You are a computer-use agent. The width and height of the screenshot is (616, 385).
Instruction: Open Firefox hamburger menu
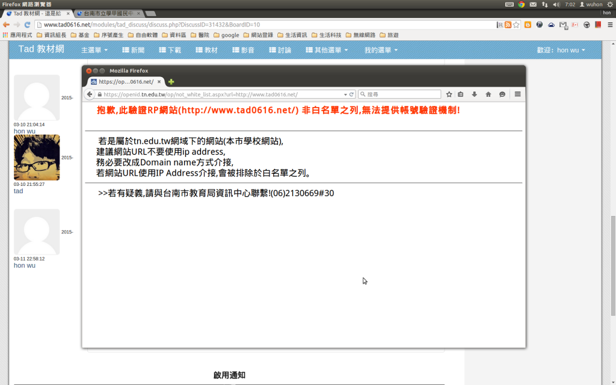coord(517,94)
